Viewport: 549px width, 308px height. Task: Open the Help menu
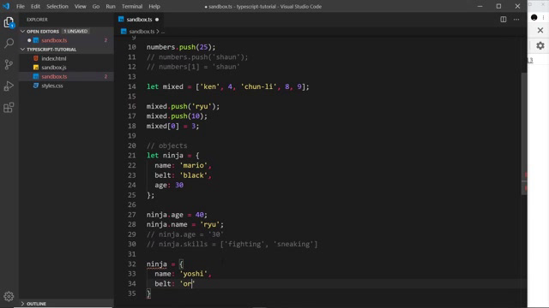pyautogui.click(x=154, y=6)
